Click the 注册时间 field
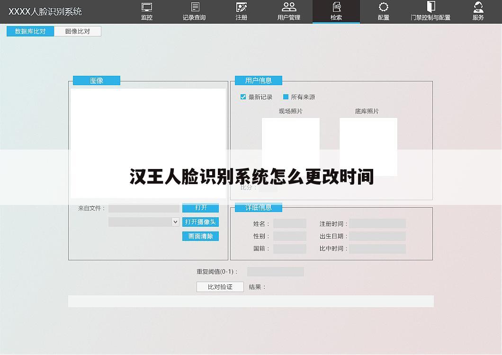Image resolution: width=502 pixels, height=355 pixels. point(377,223)
